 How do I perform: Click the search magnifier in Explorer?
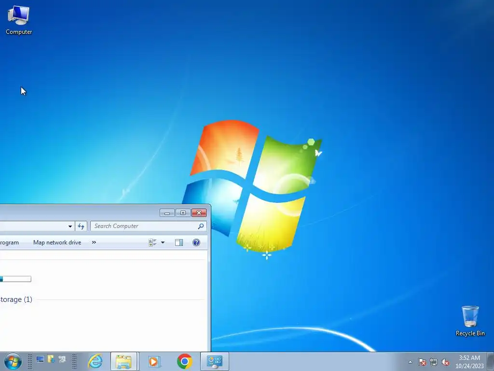pos(201,226)
